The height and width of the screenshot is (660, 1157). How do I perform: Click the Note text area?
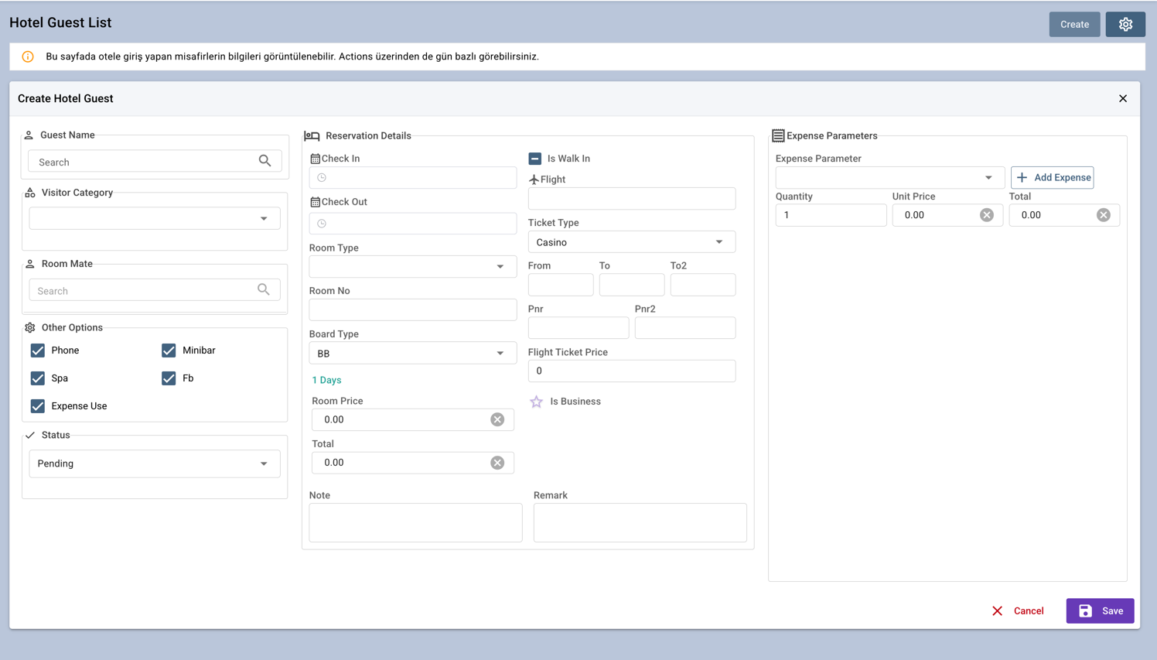pyautogui.click(x=415, y=522)
